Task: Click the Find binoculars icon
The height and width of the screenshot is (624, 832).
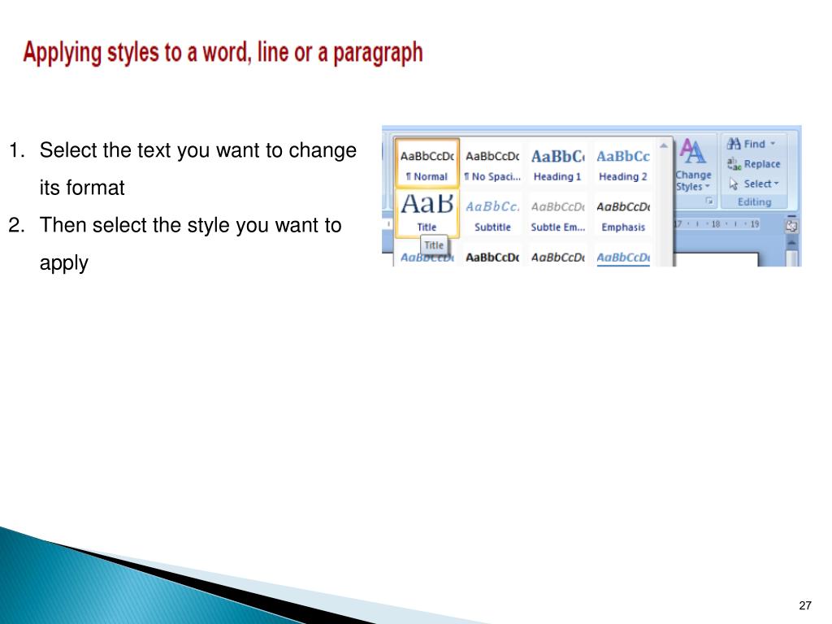Action: 734,144
